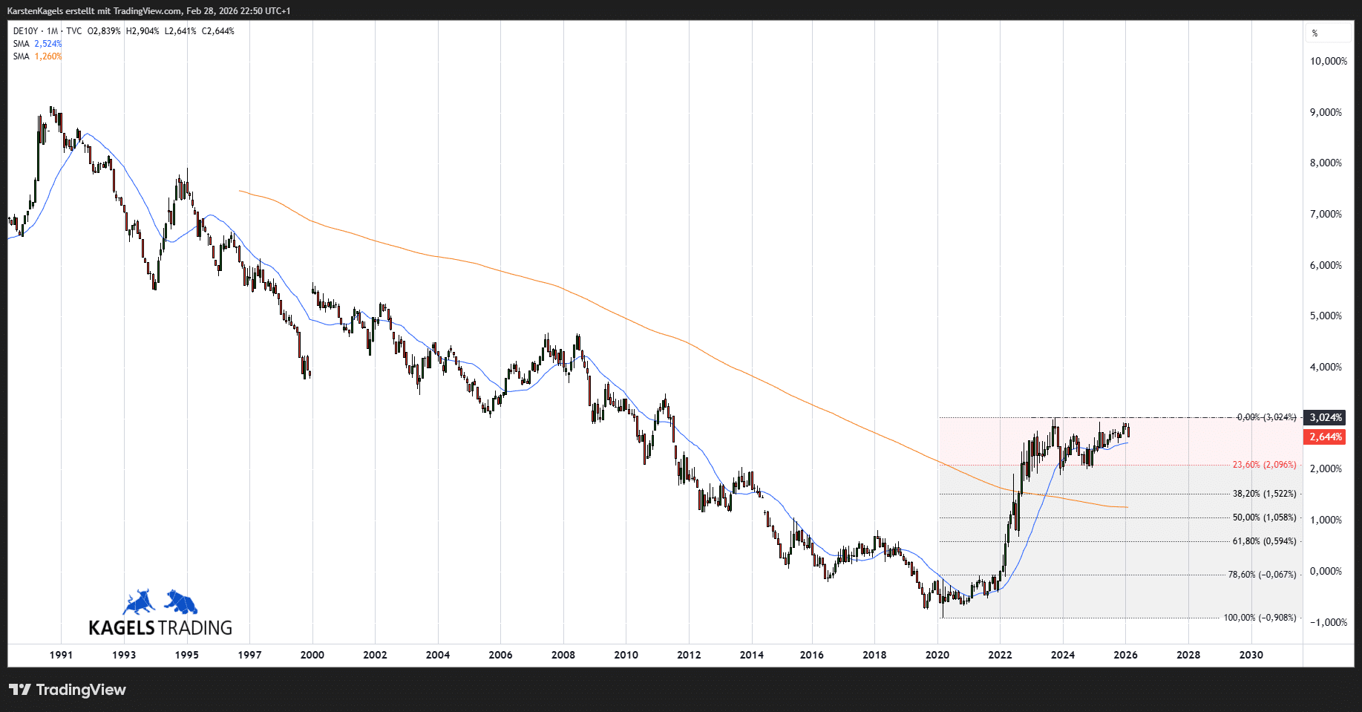This screenshot has height=712, width=1362.
Task: Click the 1M interval label in legend
Action: point(52,31)
